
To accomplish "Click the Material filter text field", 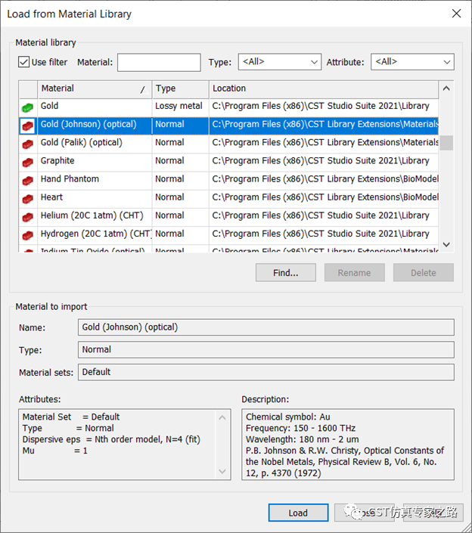I will 159,62.
